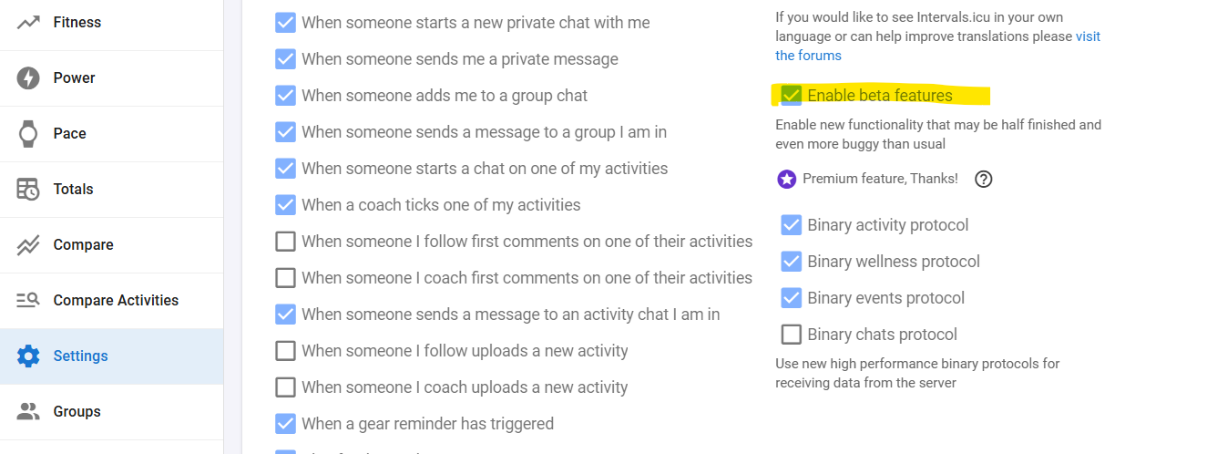Disable the Enable beta features checkbox
This screenshot has width=1217, height=454.
click(x=792, y=96)
